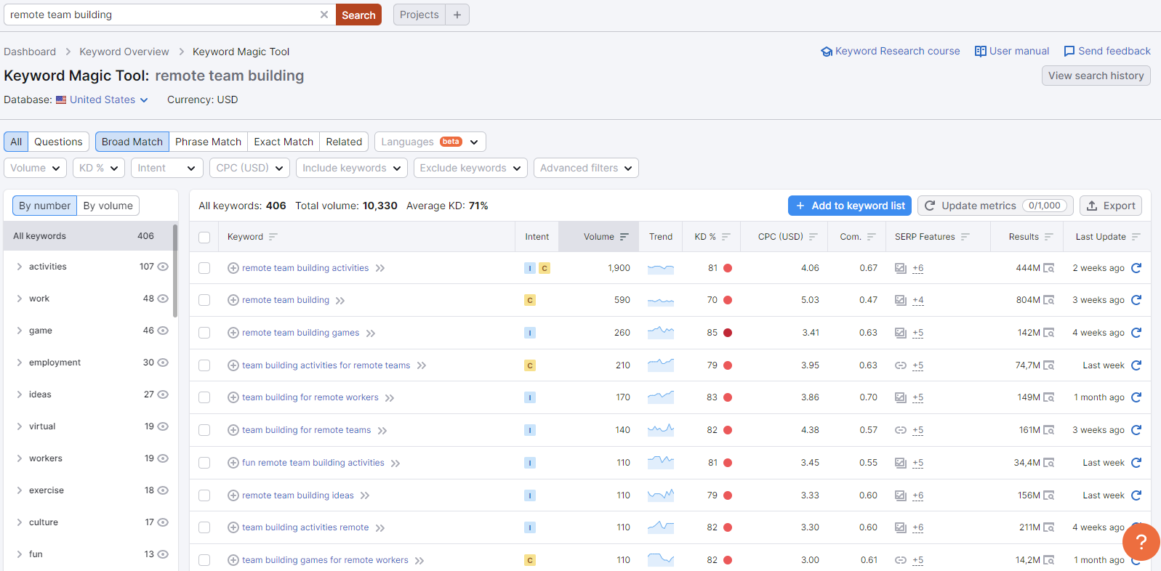Select checkbox for remote team building games

click(x=204, y=333)
